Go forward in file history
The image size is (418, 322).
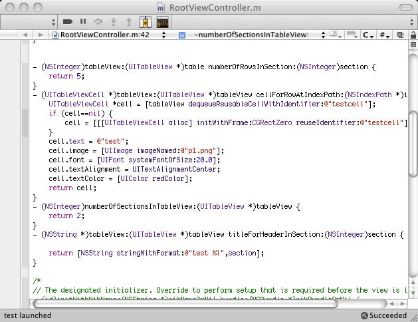(x=41, y=35)
